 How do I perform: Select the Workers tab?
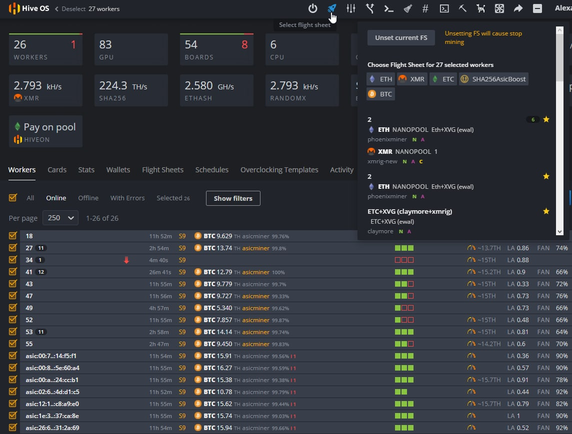[x=22, y=170]
